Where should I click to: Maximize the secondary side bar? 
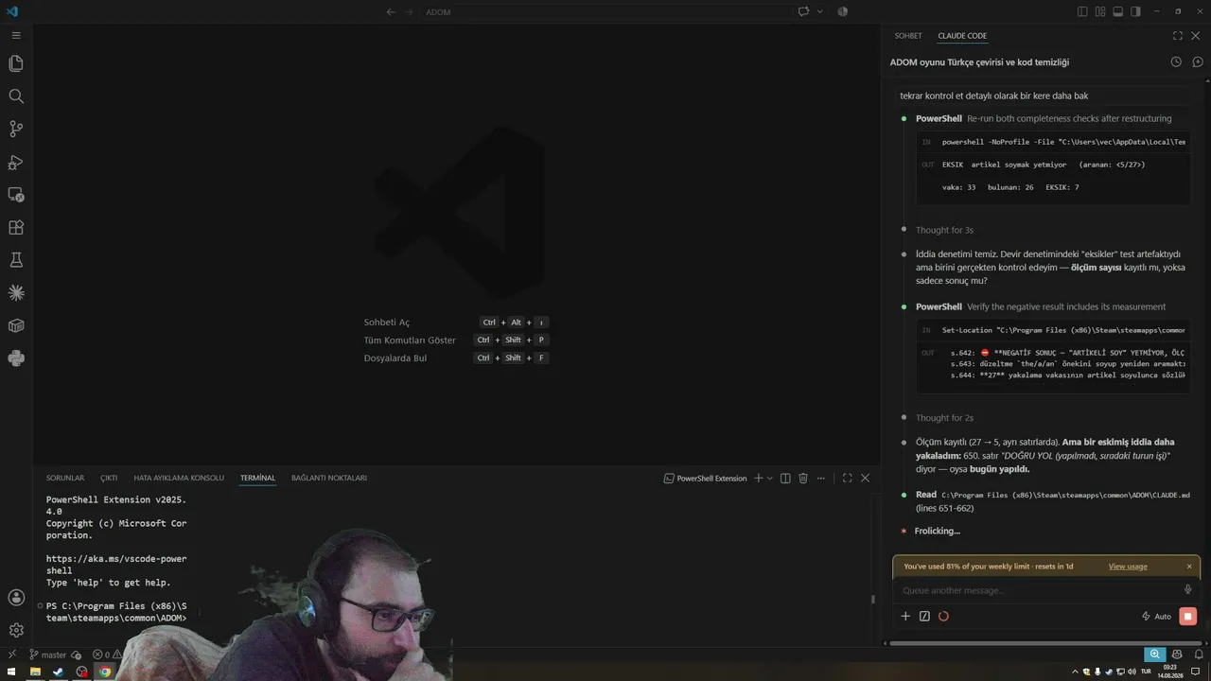tap(1178, 36)
